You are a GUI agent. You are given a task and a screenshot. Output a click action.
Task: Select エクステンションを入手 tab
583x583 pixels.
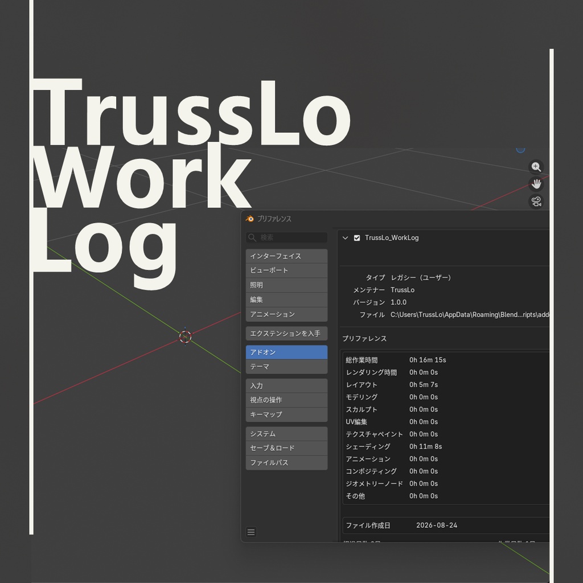pos(286,334)
